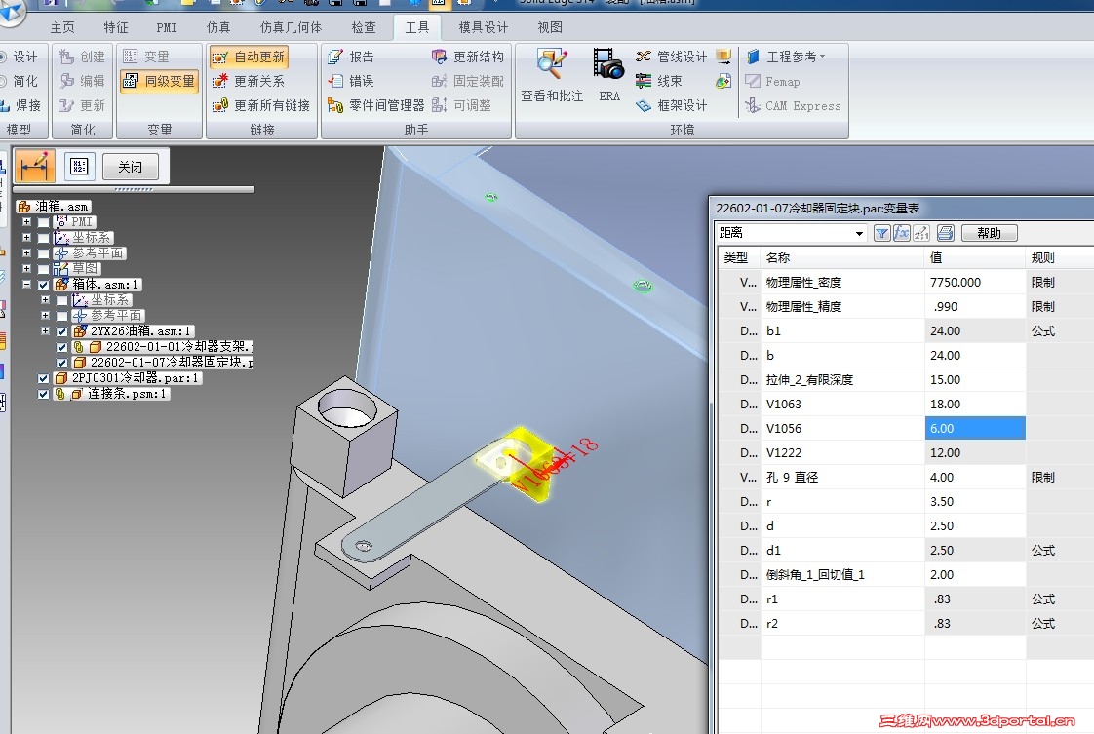Expand the PMI tree node
The width and height of the screenshot is (1094, 734).
(x=26, y=222)
